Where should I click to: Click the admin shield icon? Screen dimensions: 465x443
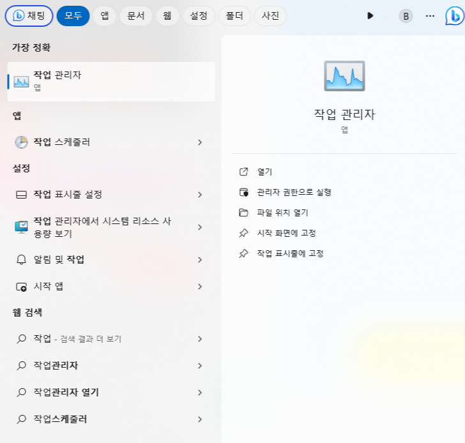(x=243, y=192)
